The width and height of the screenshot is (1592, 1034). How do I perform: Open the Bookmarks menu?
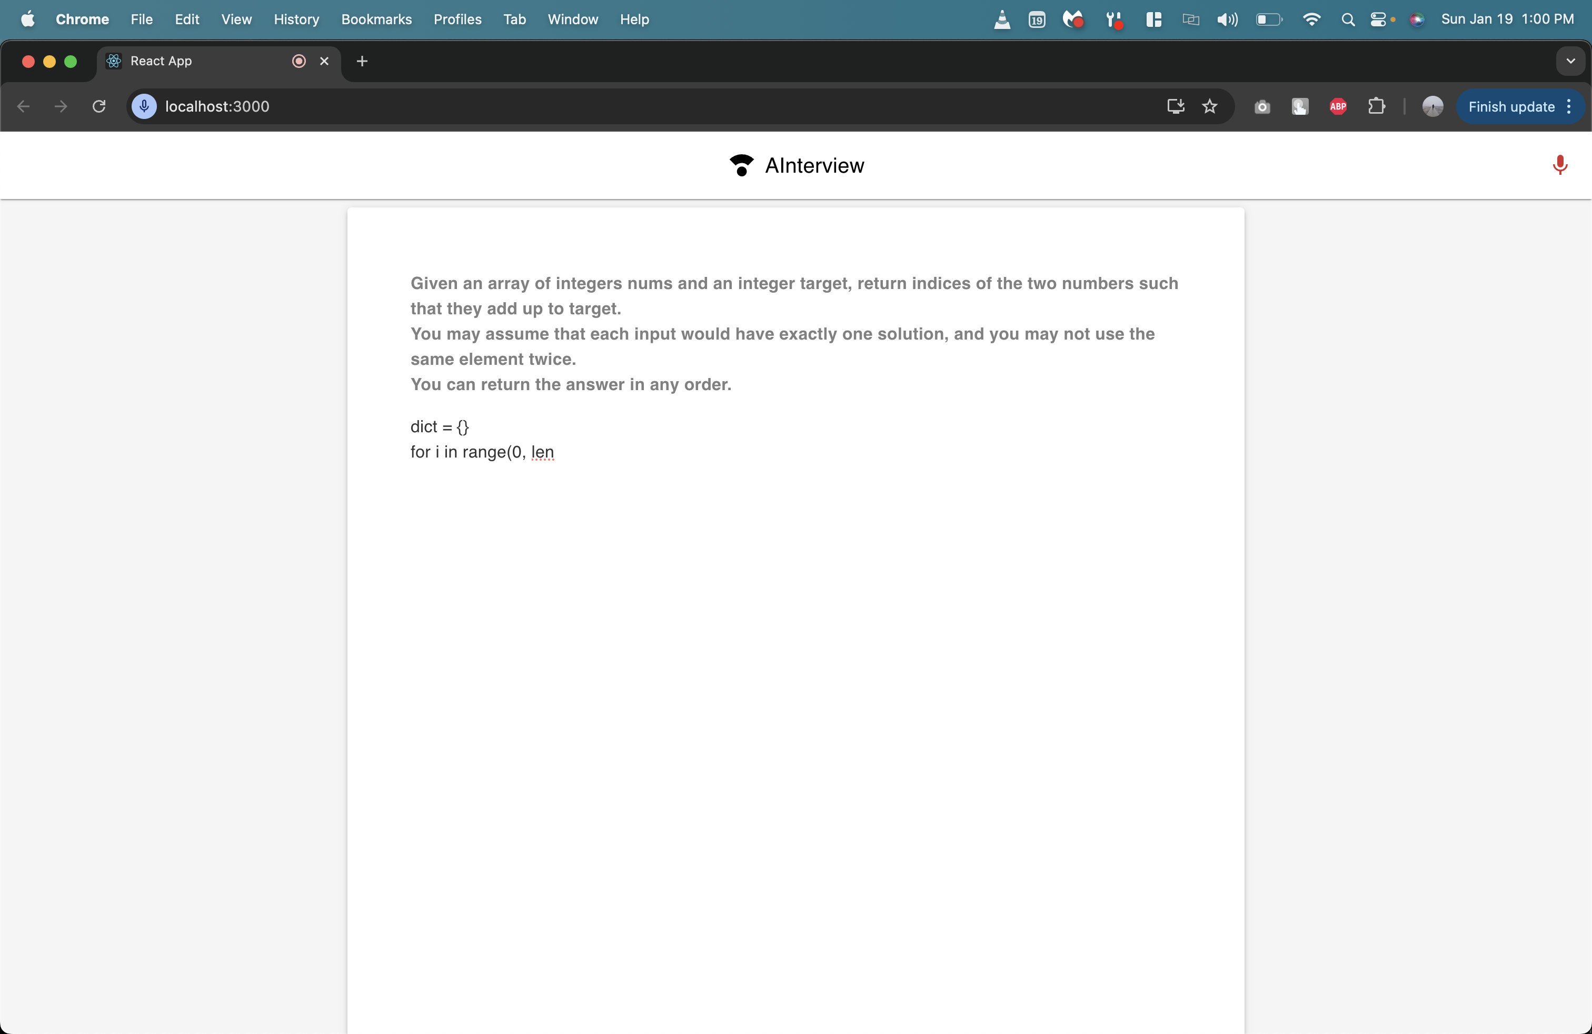pyautogui.click(x=376, y=19)
